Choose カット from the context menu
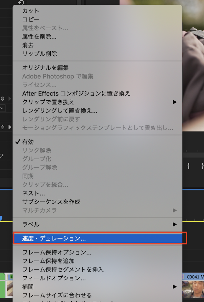 [98, 11]
